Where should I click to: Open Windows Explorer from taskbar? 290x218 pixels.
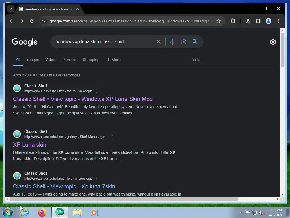point(77,212)
